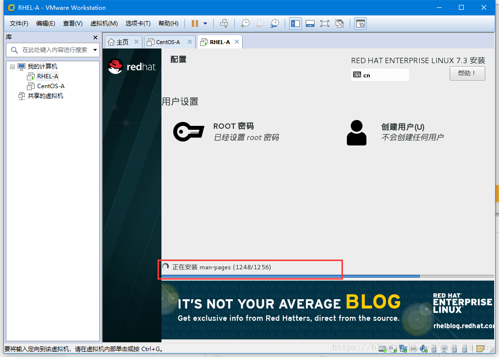
Task: Open the 编辑(E) menu
Action: pos(45,23)
